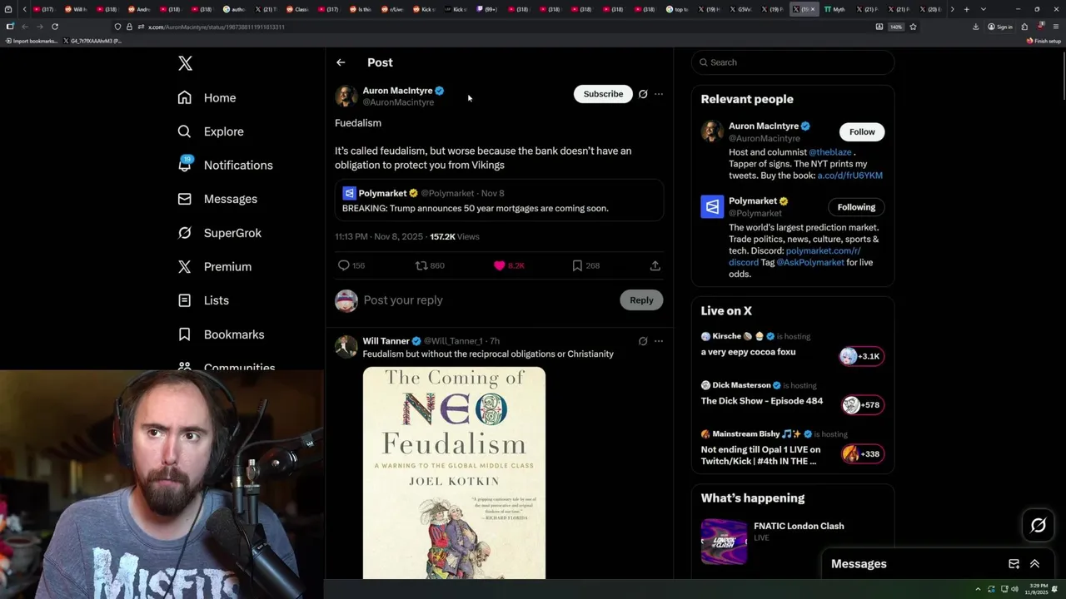Screen dimensions: 1066x599
Task: Open Explore in sidebar
Action: (211, 131)
